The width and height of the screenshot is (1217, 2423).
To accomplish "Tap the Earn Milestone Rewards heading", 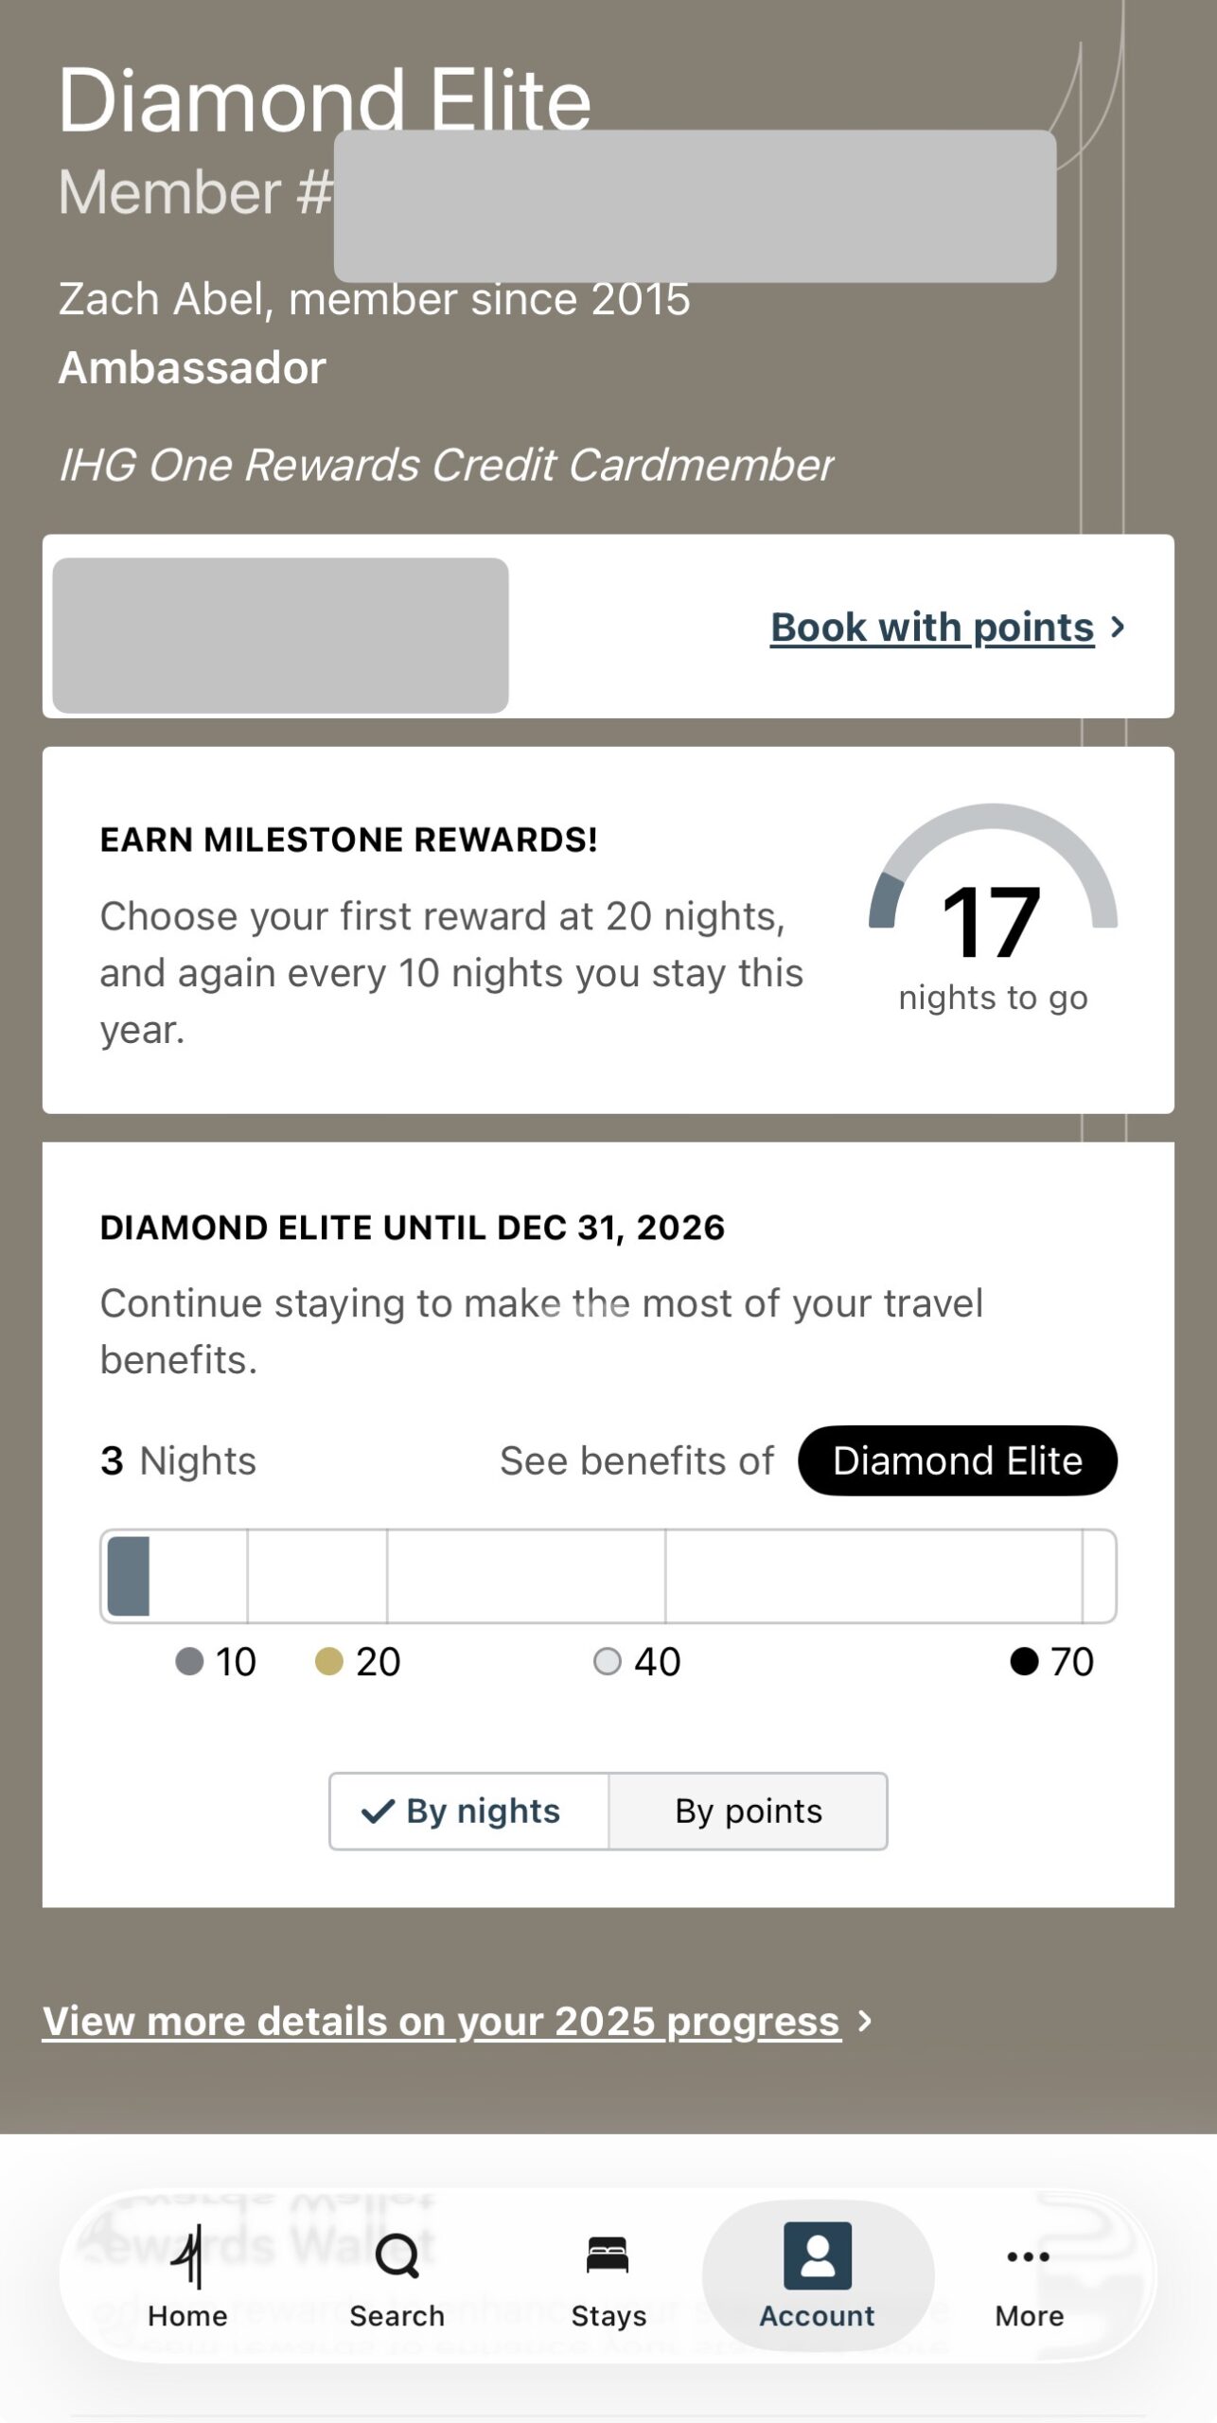I will [348, 840].
